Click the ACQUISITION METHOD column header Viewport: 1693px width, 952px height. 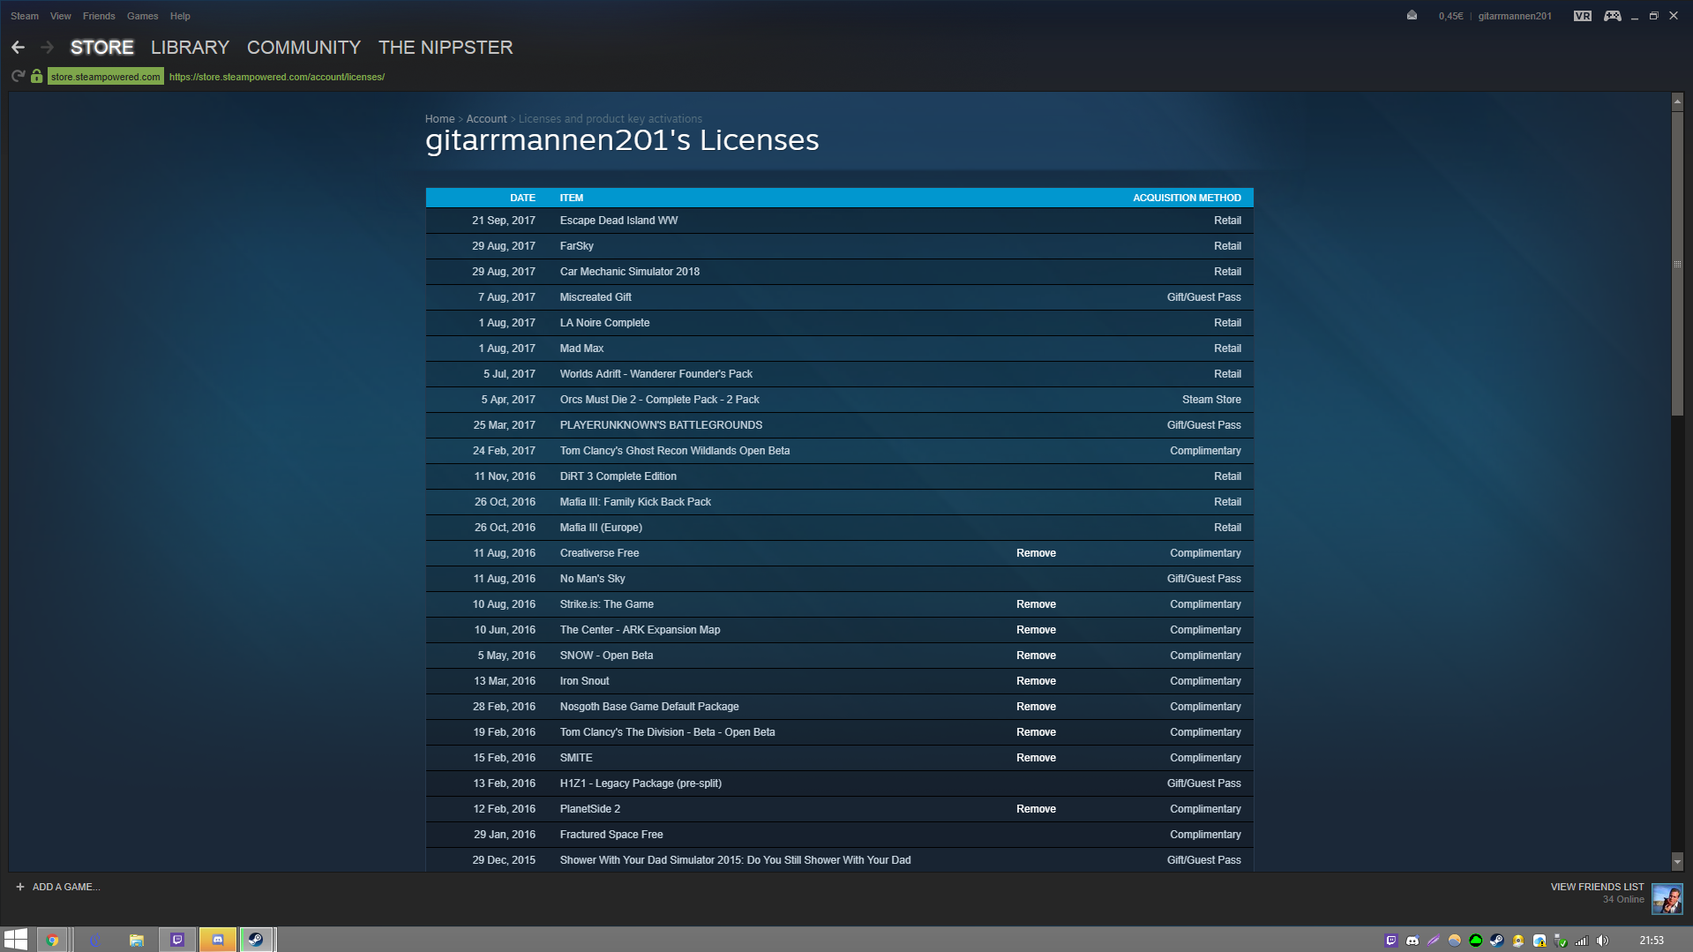tap(1187, 198)
